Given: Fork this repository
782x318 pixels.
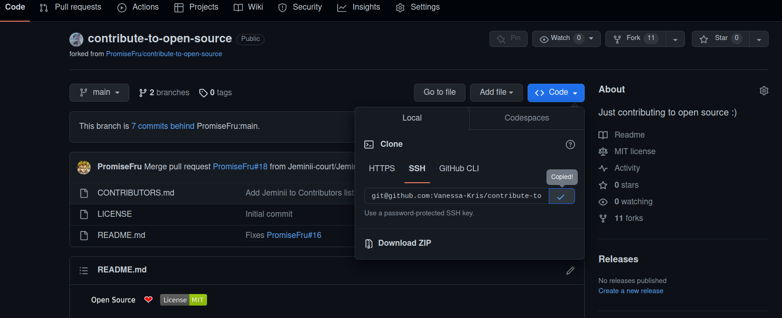Looking at the screenshot, I should (636, 39).
